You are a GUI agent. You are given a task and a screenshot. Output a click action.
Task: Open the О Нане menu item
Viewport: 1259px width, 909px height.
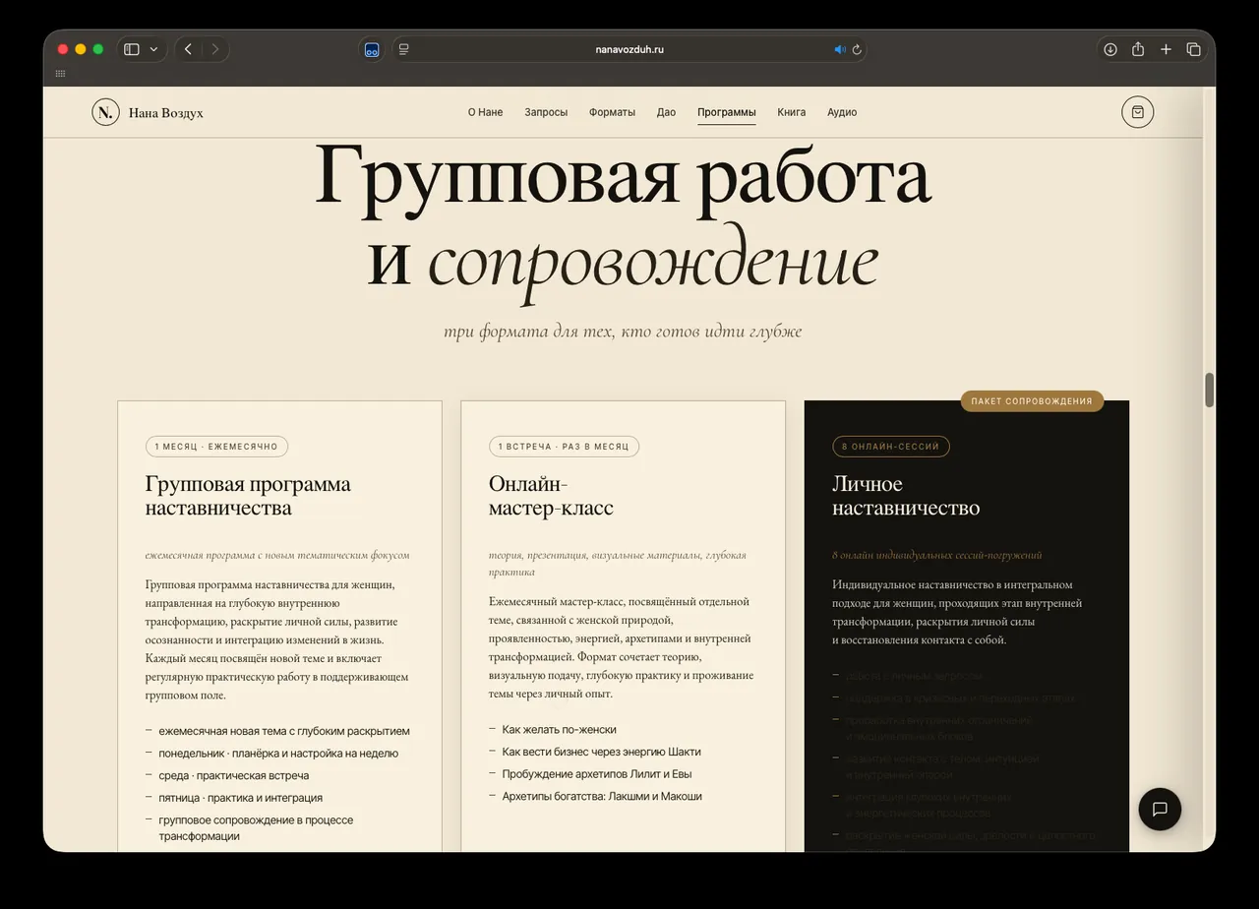point(485,112)
